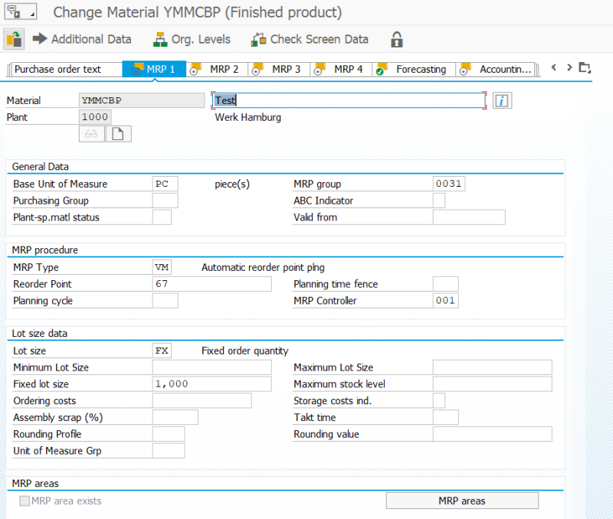Select the MRP 1 tab
Image resolution: width=613 pixels, height=519 pixels.
154,69
